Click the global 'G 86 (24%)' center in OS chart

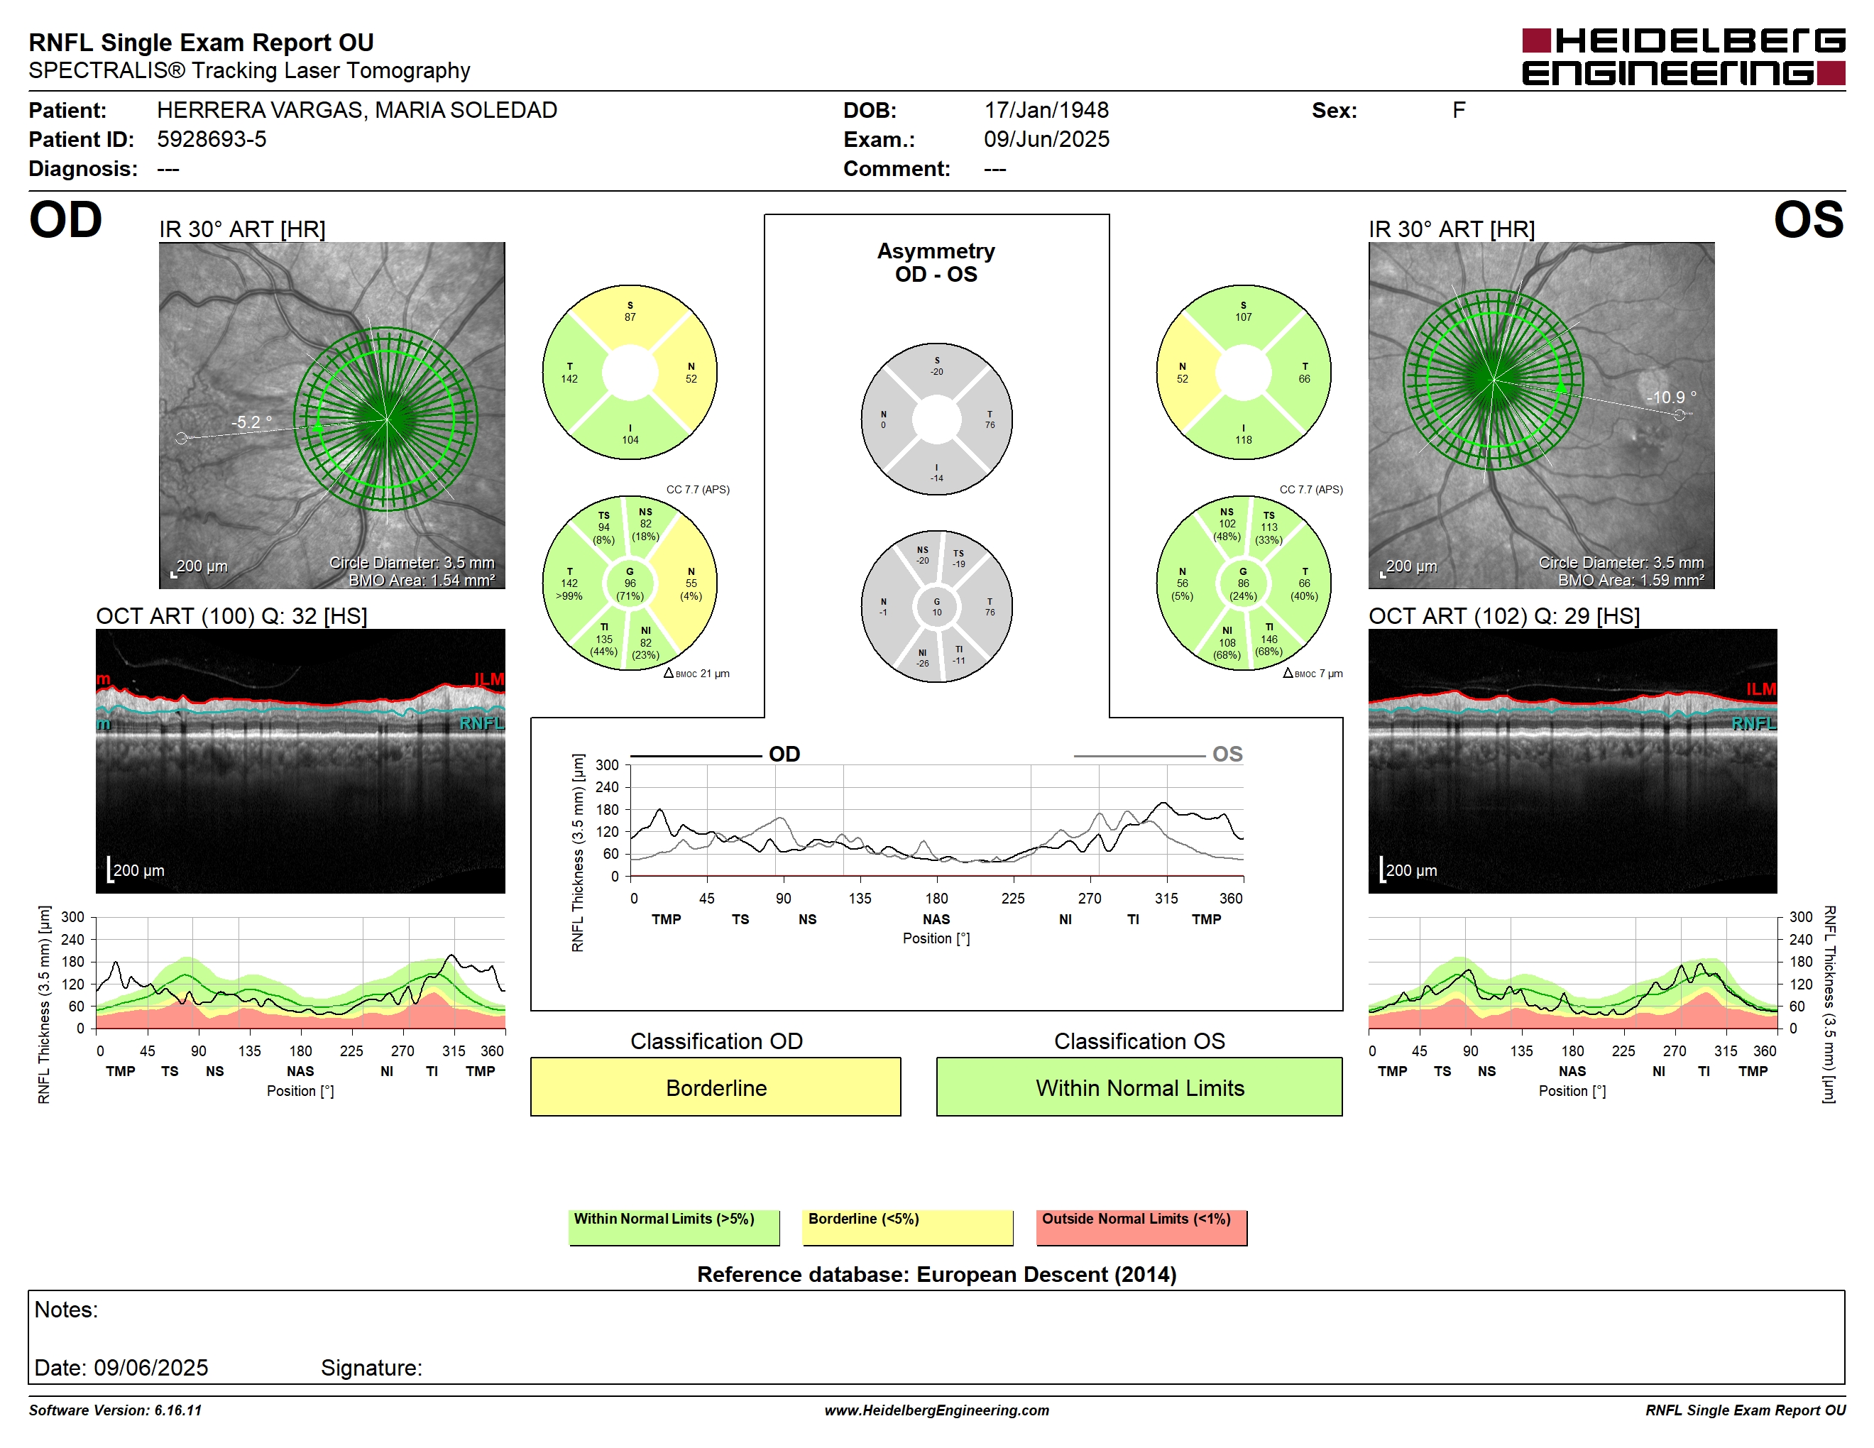coord(1244,583)
